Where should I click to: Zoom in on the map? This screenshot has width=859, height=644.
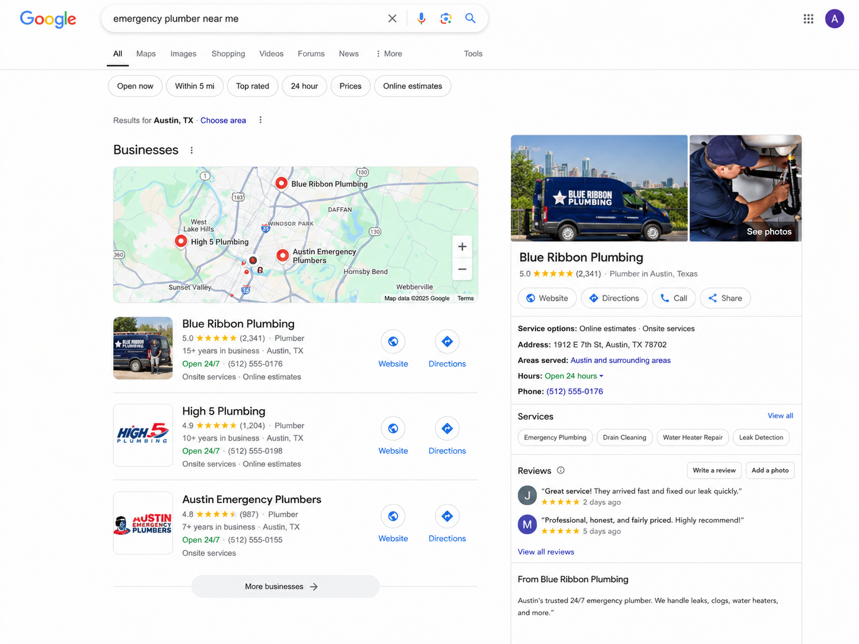[462, 247]
